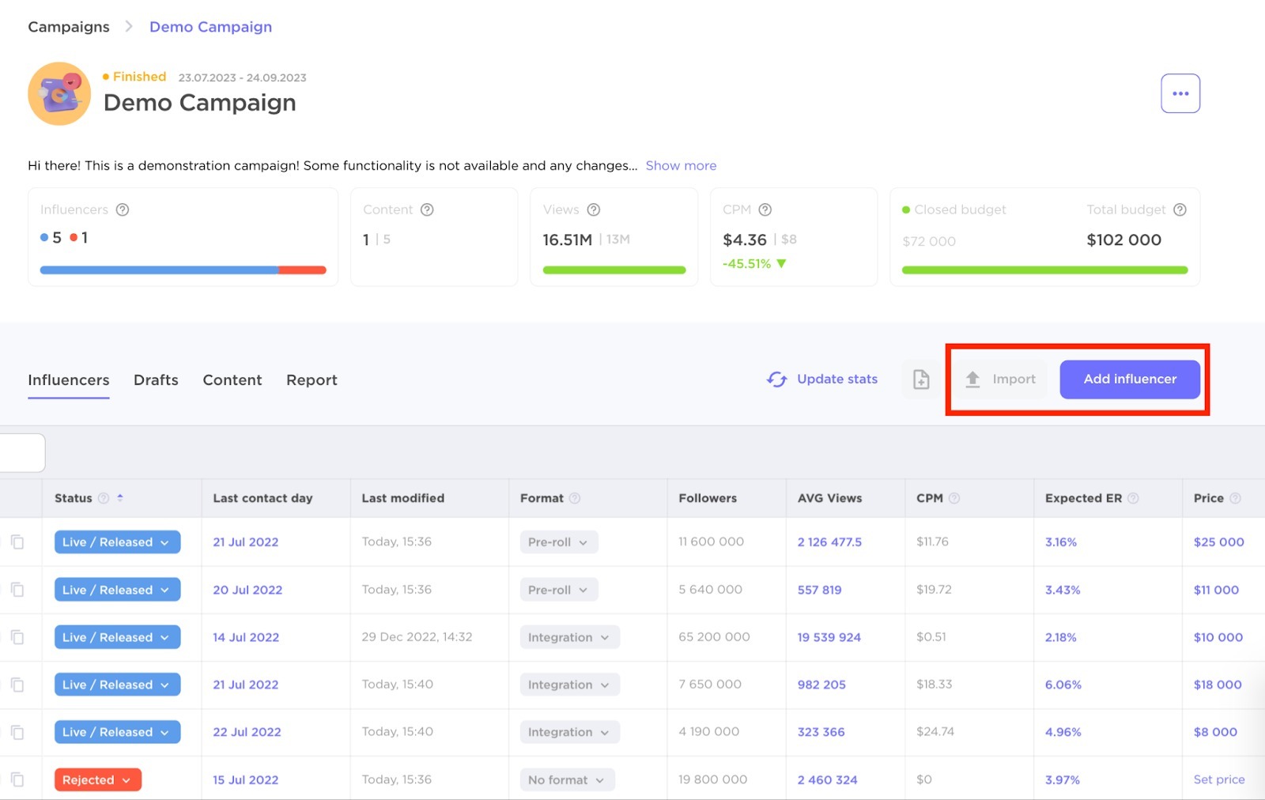This screenshot has height=800, width=1265.
Task: Click the Total budget help icon
Action: pyautogui.click(x=1179, y=209)
